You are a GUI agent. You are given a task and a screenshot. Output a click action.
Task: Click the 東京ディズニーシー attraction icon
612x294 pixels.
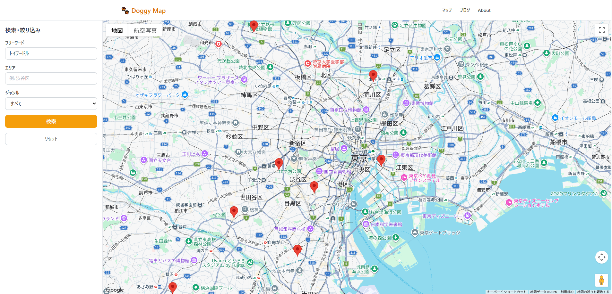click(468, 216)
